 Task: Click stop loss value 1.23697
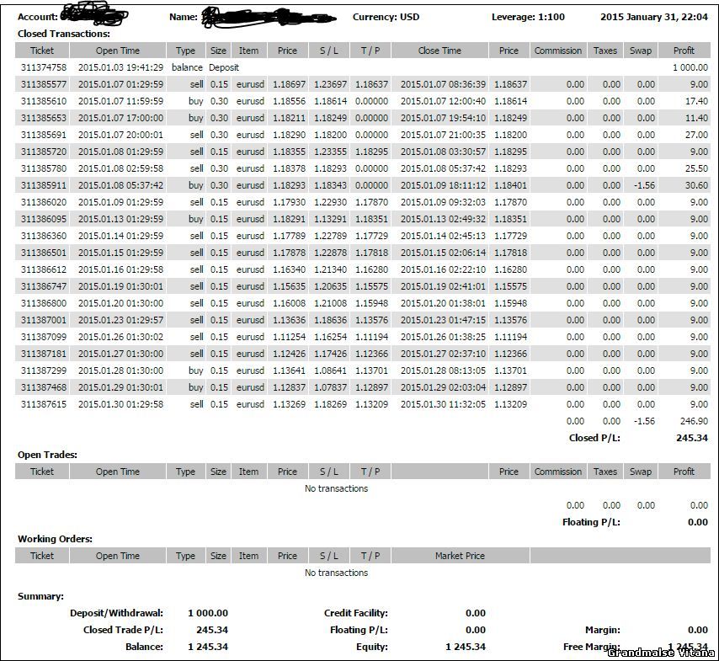click(x=330, y=84)
